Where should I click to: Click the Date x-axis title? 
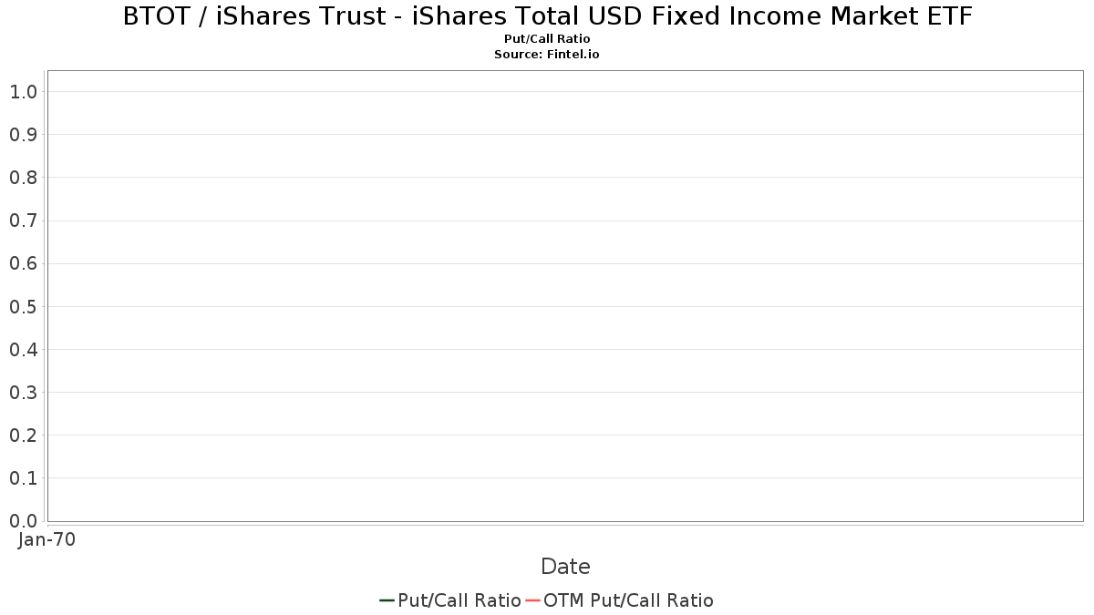click(565, 567)
